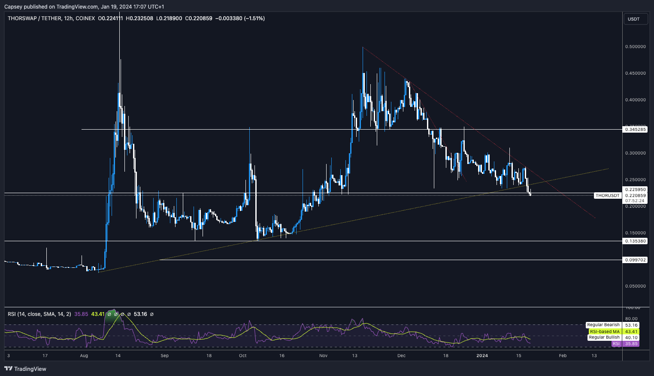
Task: Click the current price 0.220859 axis label
Action: click(x=635, y=195)
